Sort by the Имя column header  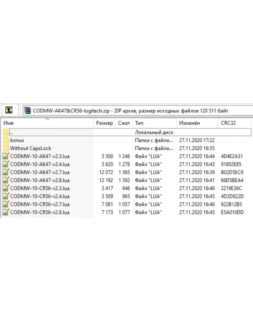click(9, 123)
